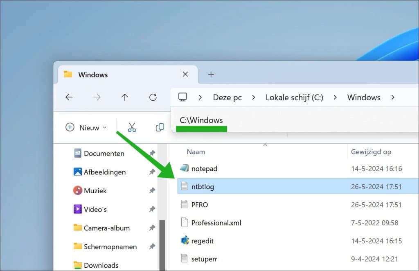Viewport: 419px width, 271px height.
Task: Go forward with the right arrow
Action: click(97, 97)
